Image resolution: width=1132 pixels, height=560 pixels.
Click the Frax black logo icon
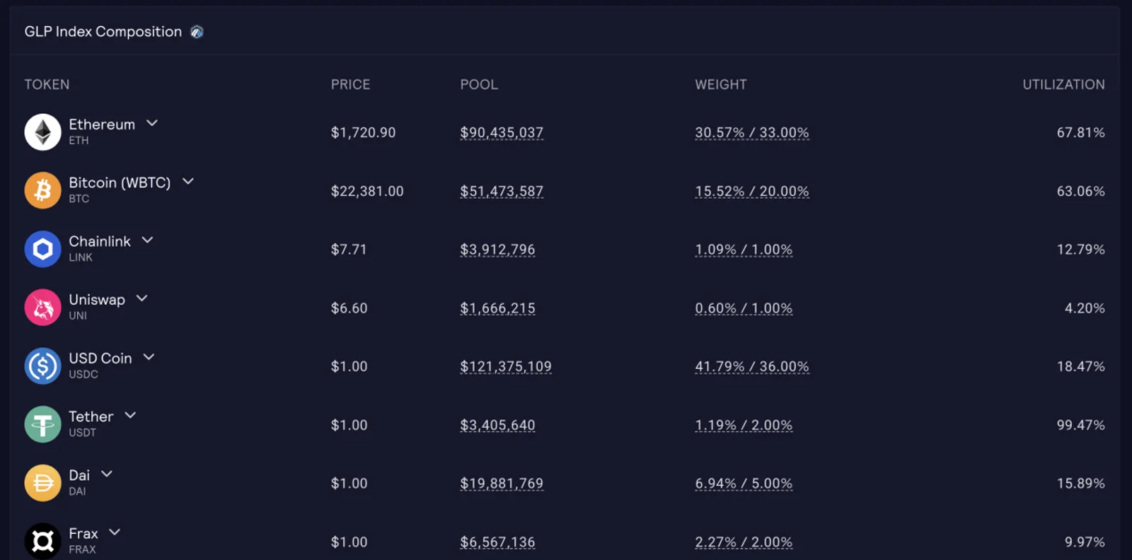(x=43, y=542)
